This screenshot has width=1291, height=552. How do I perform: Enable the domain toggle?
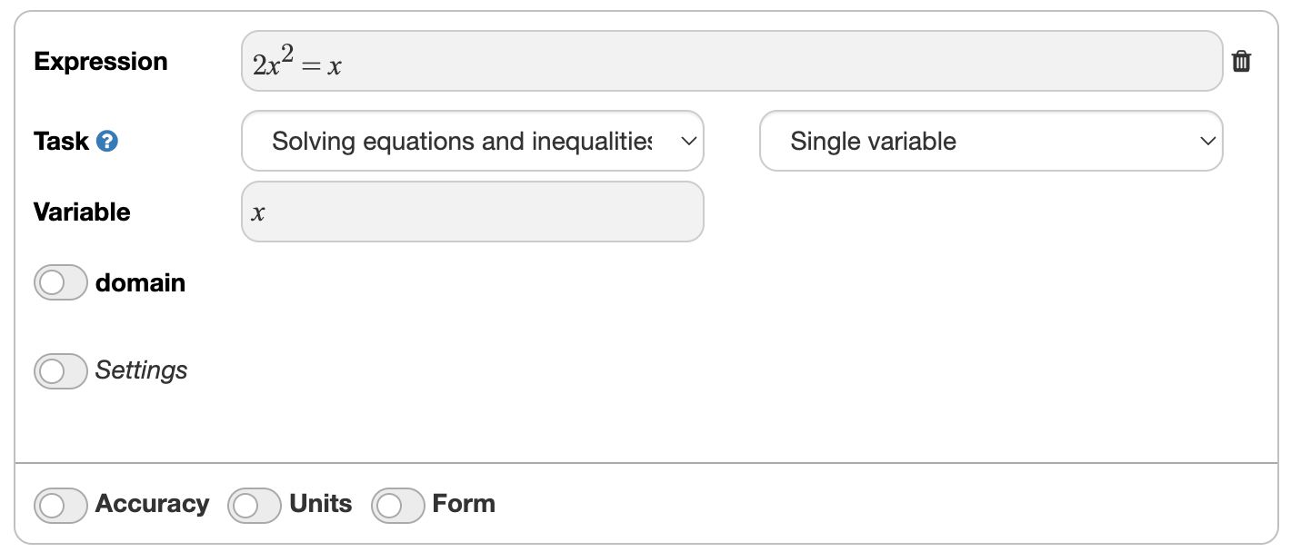(x=60, y=282)
